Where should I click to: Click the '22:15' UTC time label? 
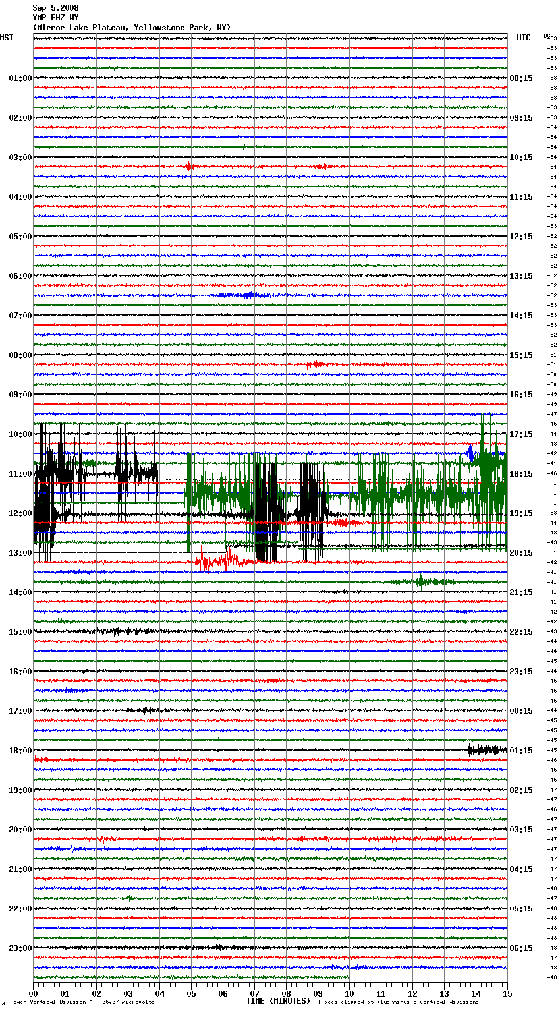click(521, 632)
